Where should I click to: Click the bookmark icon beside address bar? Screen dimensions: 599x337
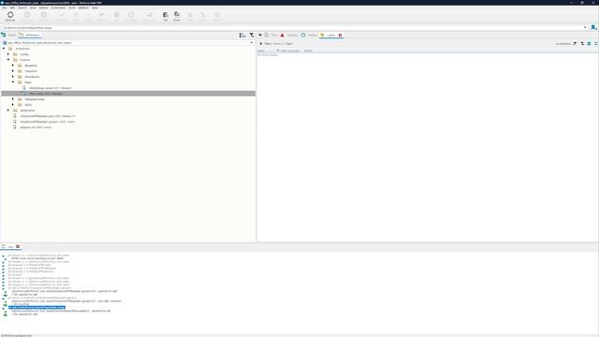[x=593, y=27]
